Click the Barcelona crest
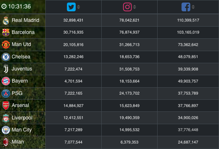This screenshot has width=219, height=149. click(x=6, y=33)
